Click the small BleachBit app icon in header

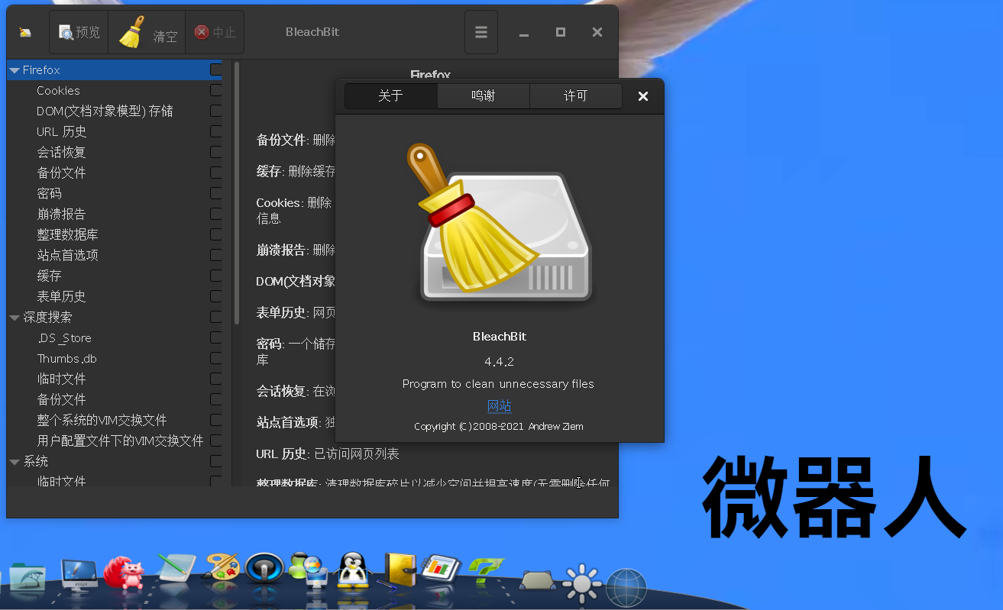[25, 32]
